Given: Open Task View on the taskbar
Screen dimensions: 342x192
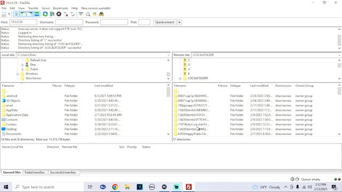Looking at the screenshot, I should pos(90,187).
